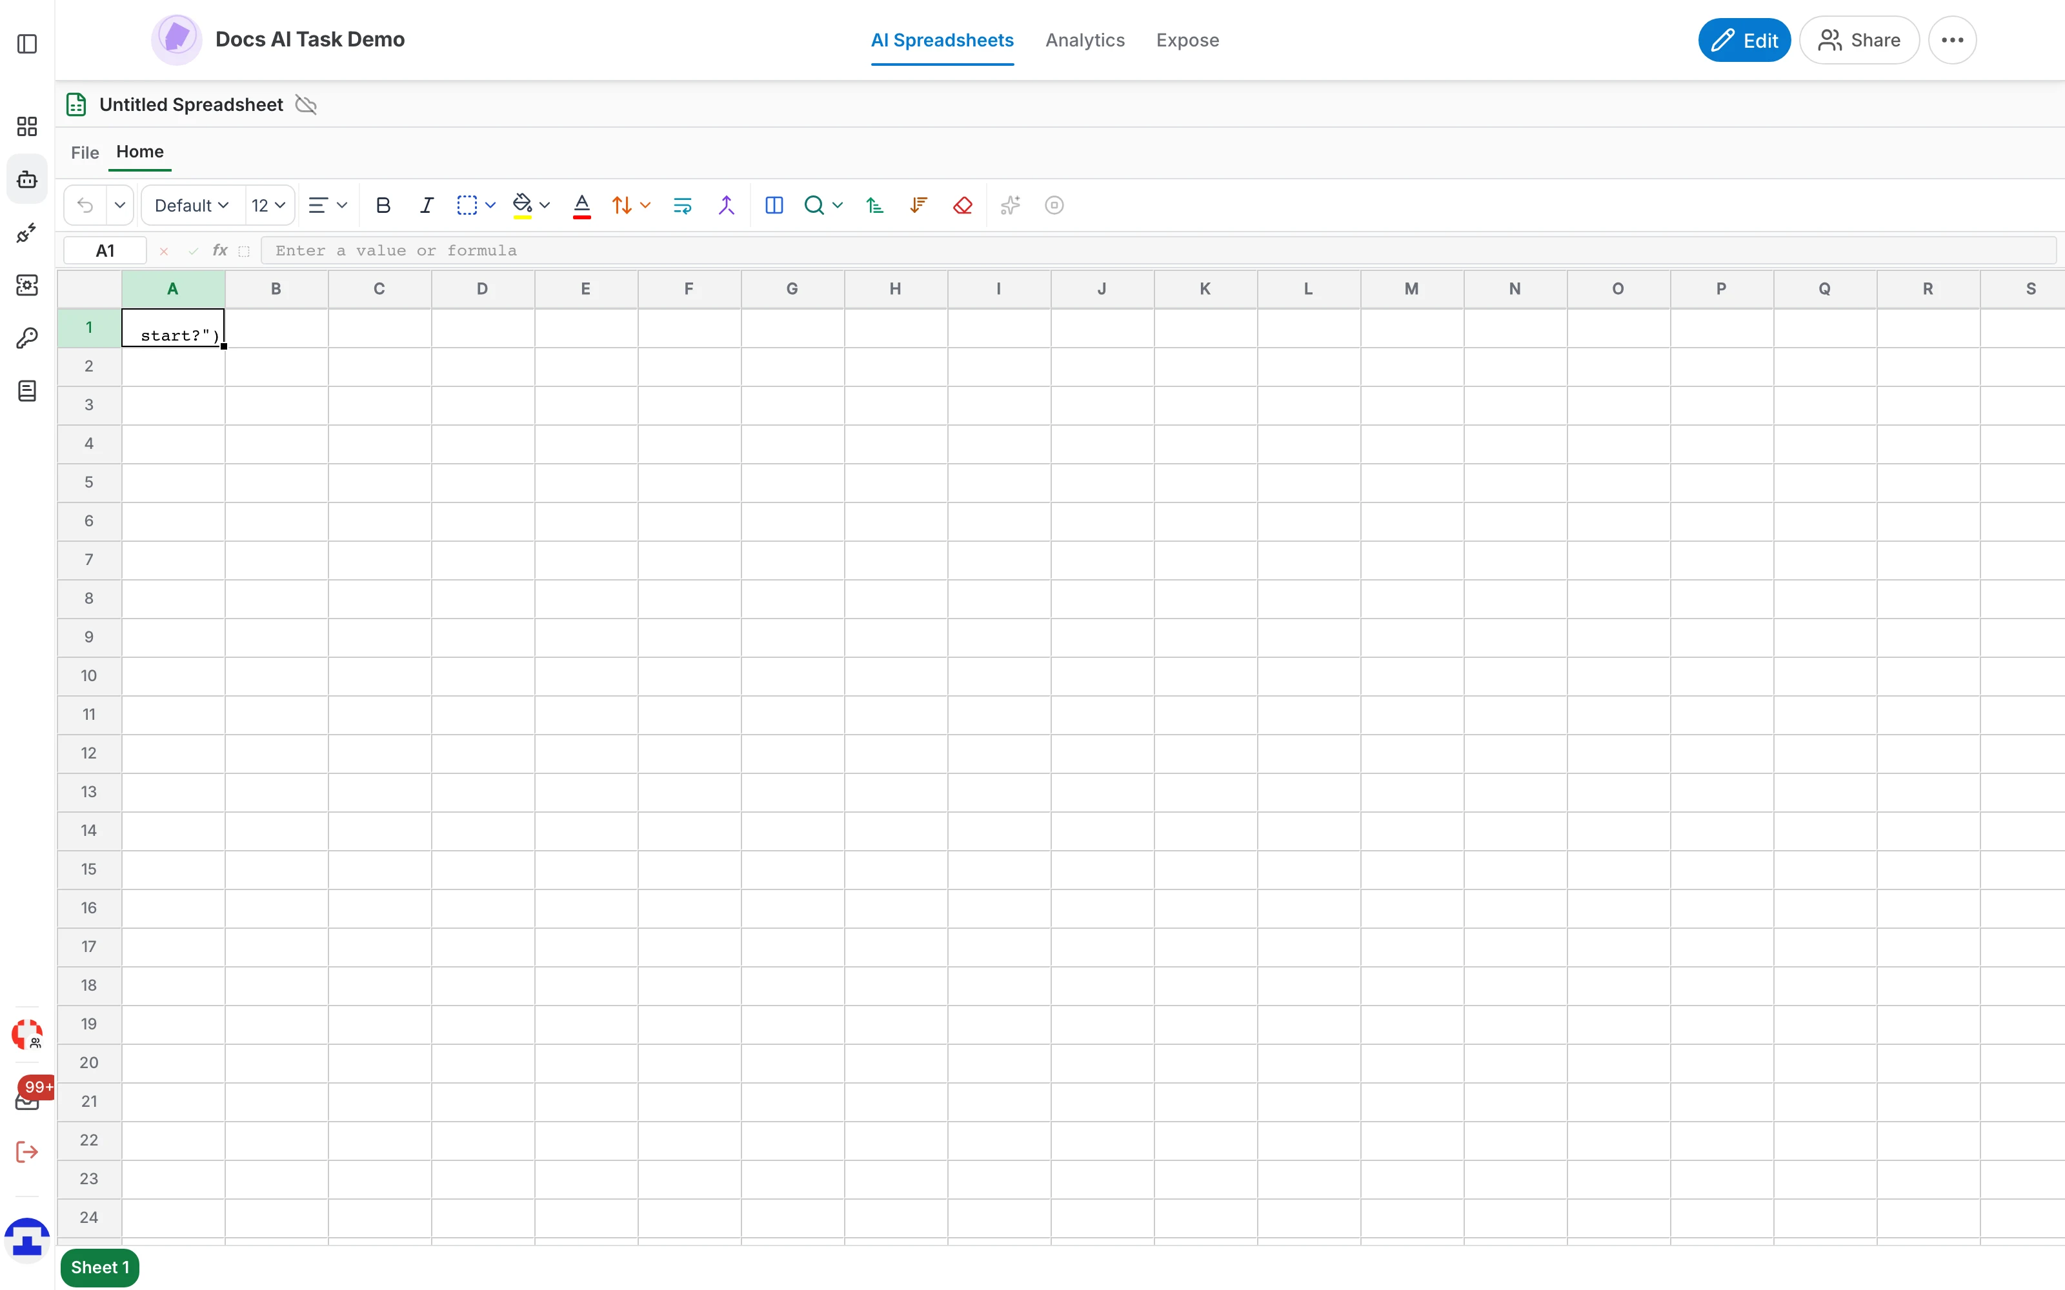This screenshot has height=1290, width=2065.
Task: Click the merge cells icon
Action: 726,206
